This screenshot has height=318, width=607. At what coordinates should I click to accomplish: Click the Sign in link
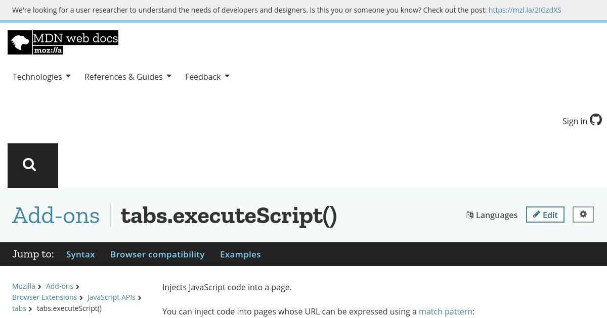coord(575,121)
